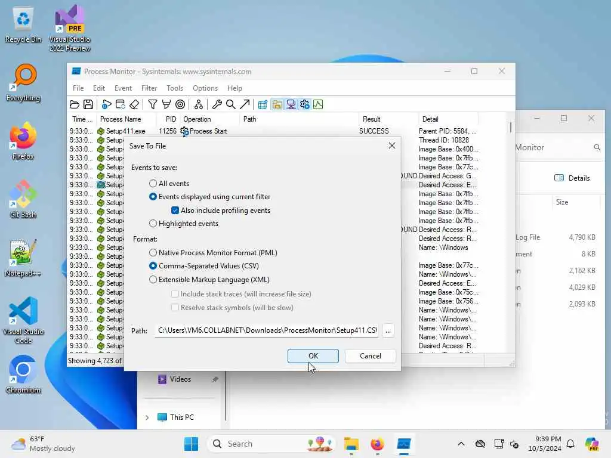Toggle the Capture events toolbar icon
Screen dimensions: 611x458
(x=106, y=104)
